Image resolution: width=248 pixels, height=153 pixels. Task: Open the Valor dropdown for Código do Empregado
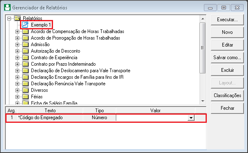pyautogui.click(x=191, y=118)
